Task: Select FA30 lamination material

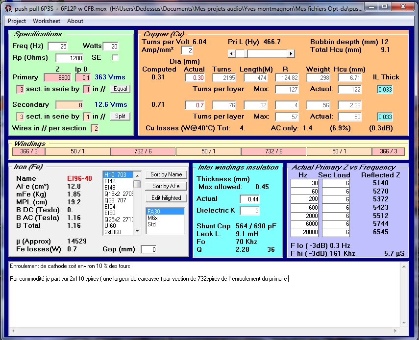Action: click(x=165, y=212)
